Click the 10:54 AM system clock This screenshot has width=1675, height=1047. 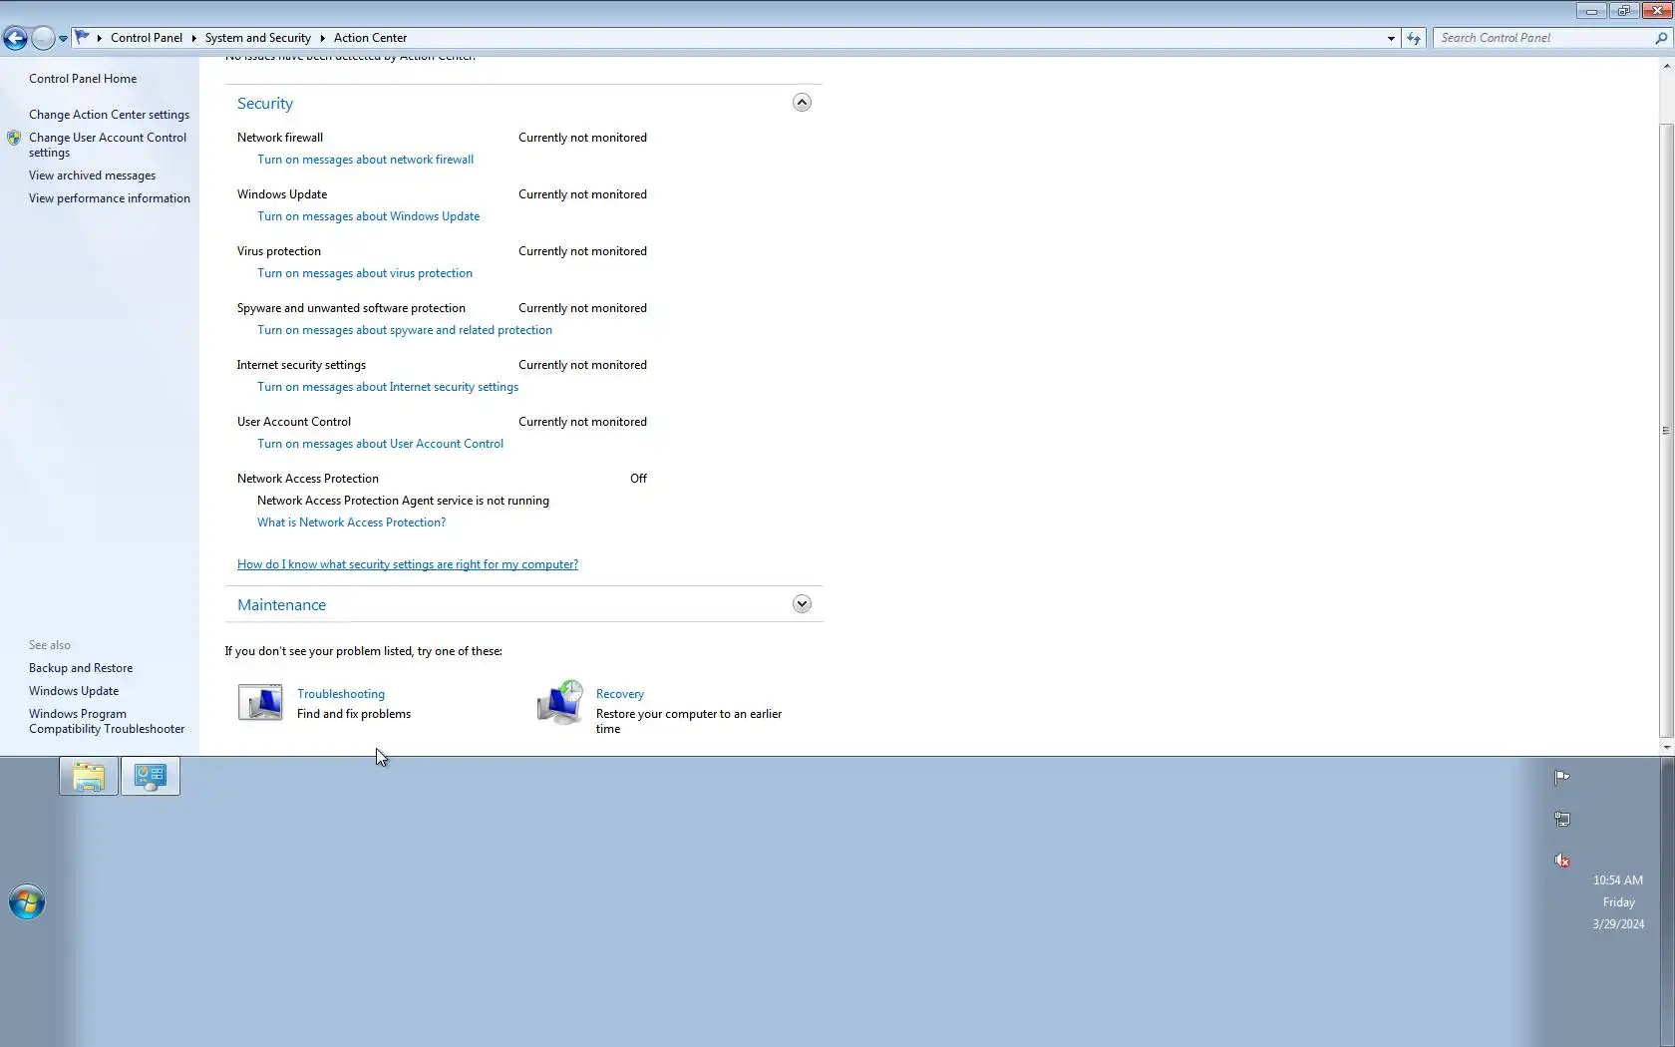[x=1618, y=880]
